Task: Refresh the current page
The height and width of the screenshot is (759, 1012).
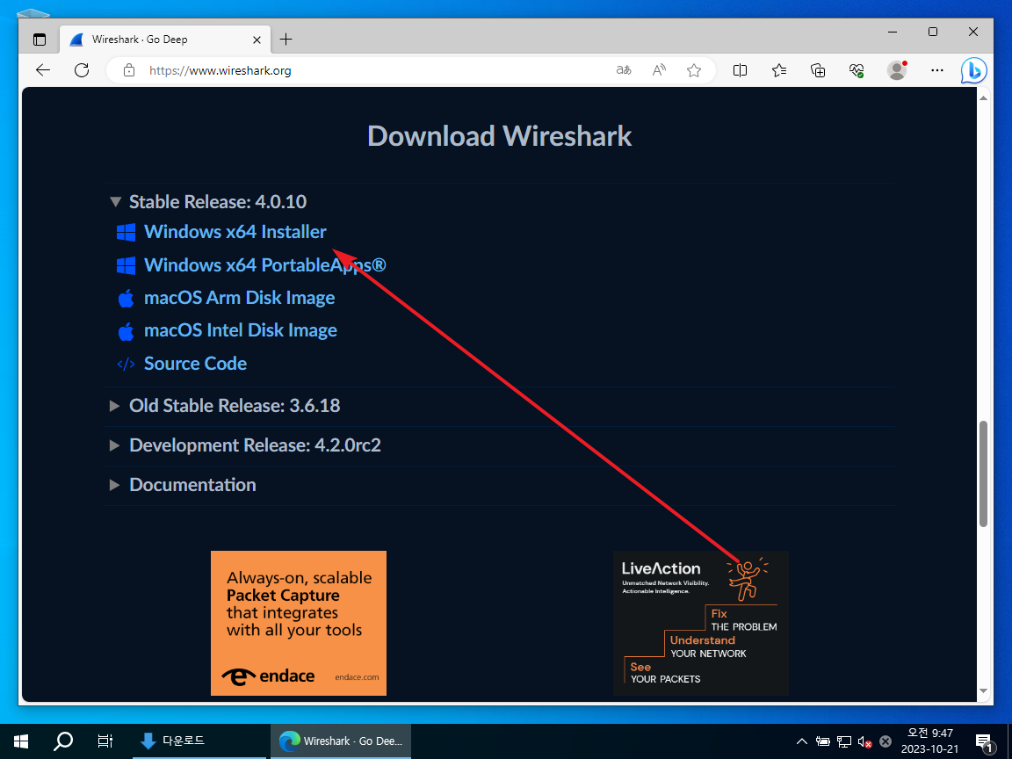Action: (x=82, y=70)
